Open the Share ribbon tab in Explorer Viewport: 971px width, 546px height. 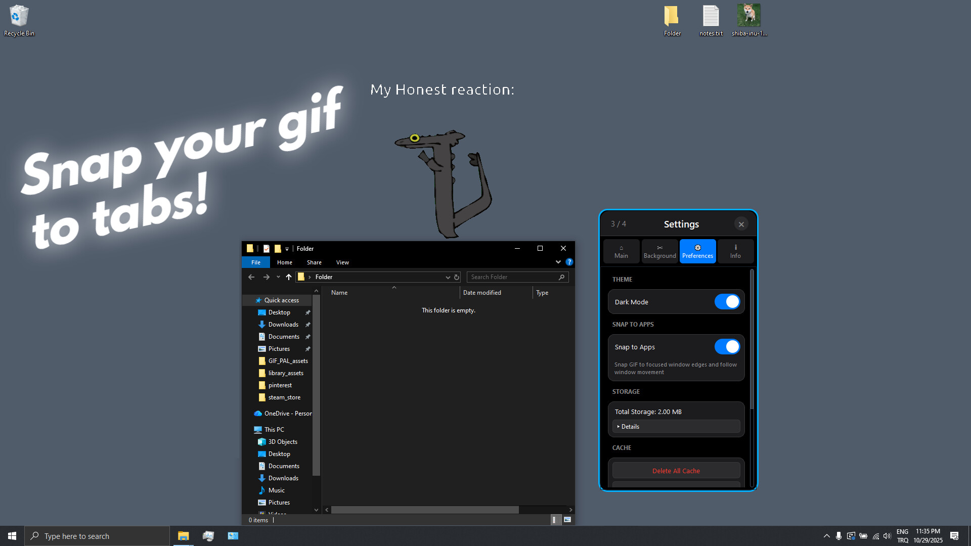point(314,262)
